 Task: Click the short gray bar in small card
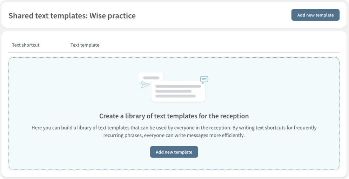click(x=151, y=78)
